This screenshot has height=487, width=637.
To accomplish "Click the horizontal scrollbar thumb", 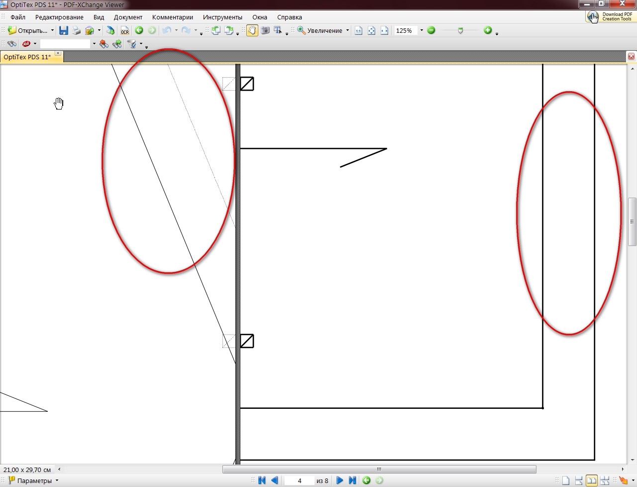I will coord(379,469).
